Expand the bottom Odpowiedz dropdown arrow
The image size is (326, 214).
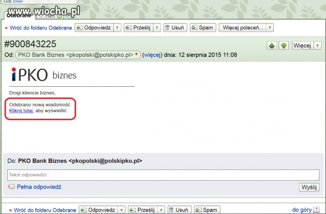pyautogui.click(x=121, y=210)
